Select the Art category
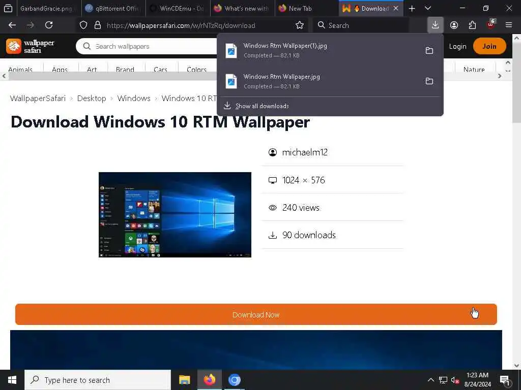This screenshot has width=521, height=390. point(92,69)
